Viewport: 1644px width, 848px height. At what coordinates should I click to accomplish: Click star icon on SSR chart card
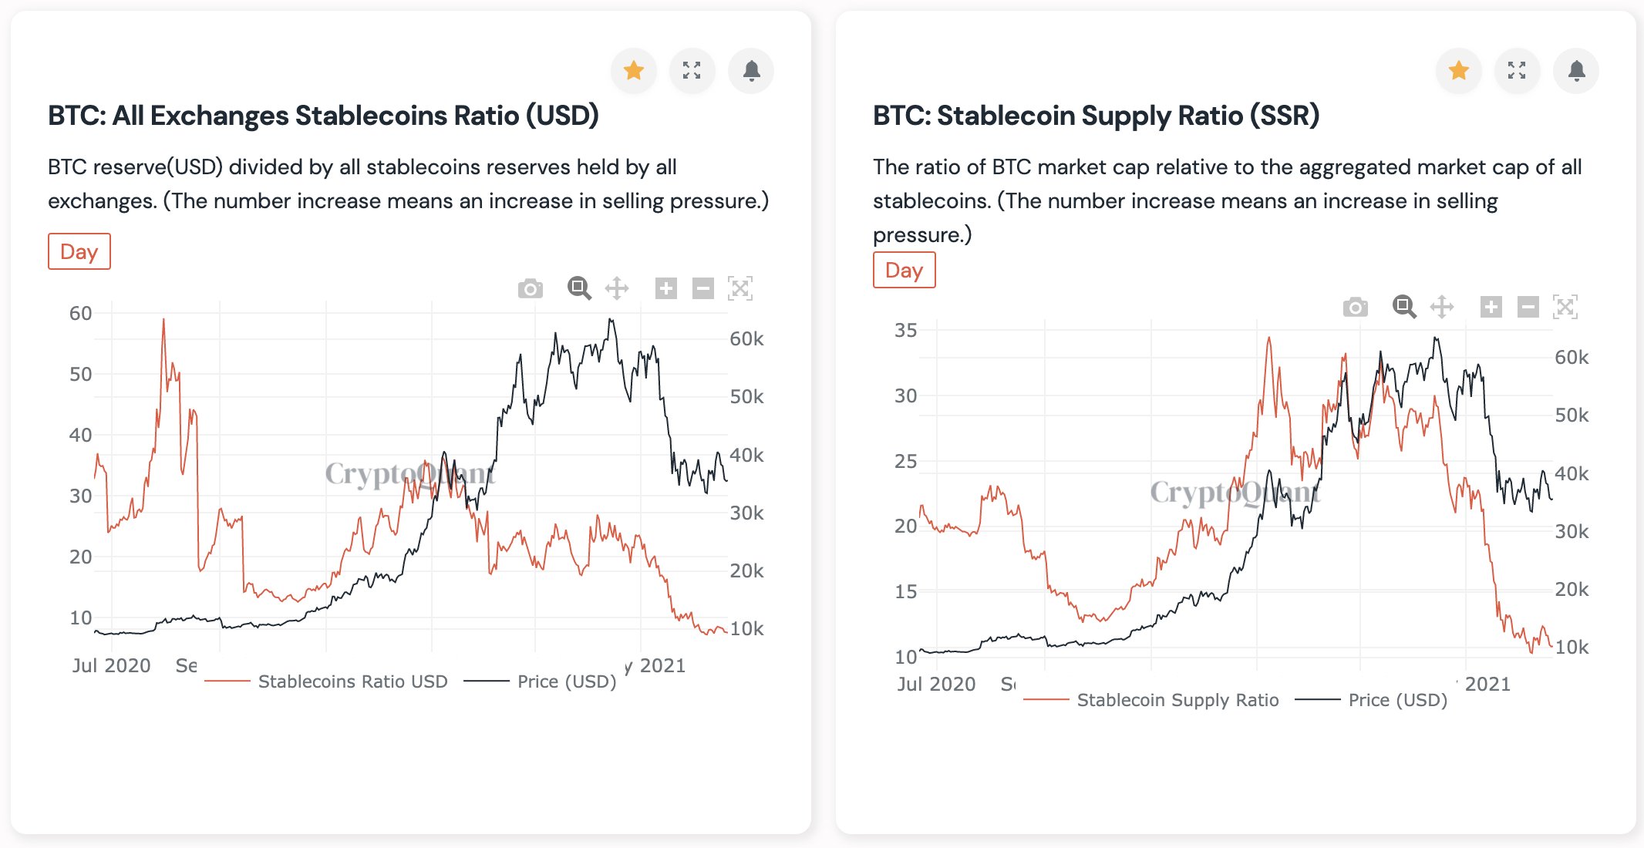point(1459,71)
